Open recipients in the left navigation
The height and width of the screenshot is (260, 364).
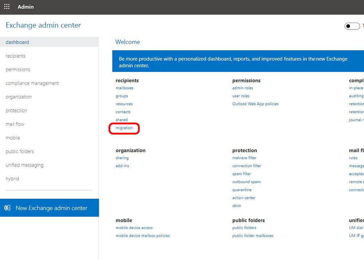(x=16, y=56)
